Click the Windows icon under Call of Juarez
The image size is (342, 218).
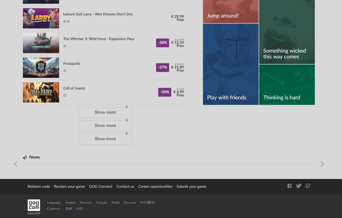pos(65,95)
